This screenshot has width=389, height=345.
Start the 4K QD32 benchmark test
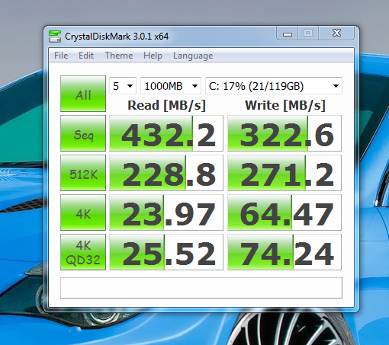[83, 252]
